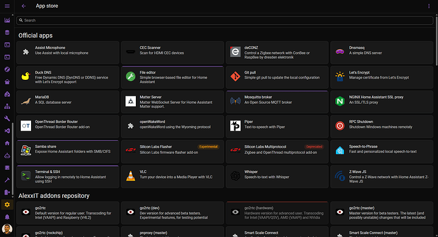Screen dimensions: 438x237
Task: Click the green NGINX hexagon icon
Action: [340, 101]
